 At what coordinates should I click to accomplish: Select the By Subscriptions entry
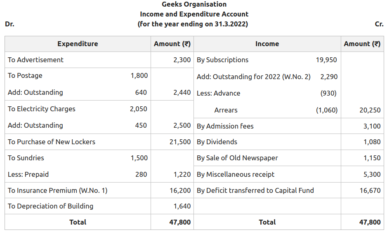(222, 60)
